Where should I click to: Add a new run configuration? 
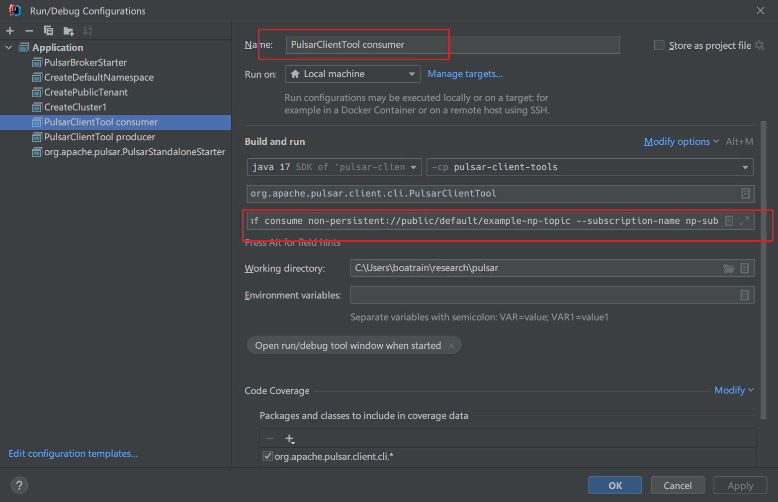(x=10, y=31)
